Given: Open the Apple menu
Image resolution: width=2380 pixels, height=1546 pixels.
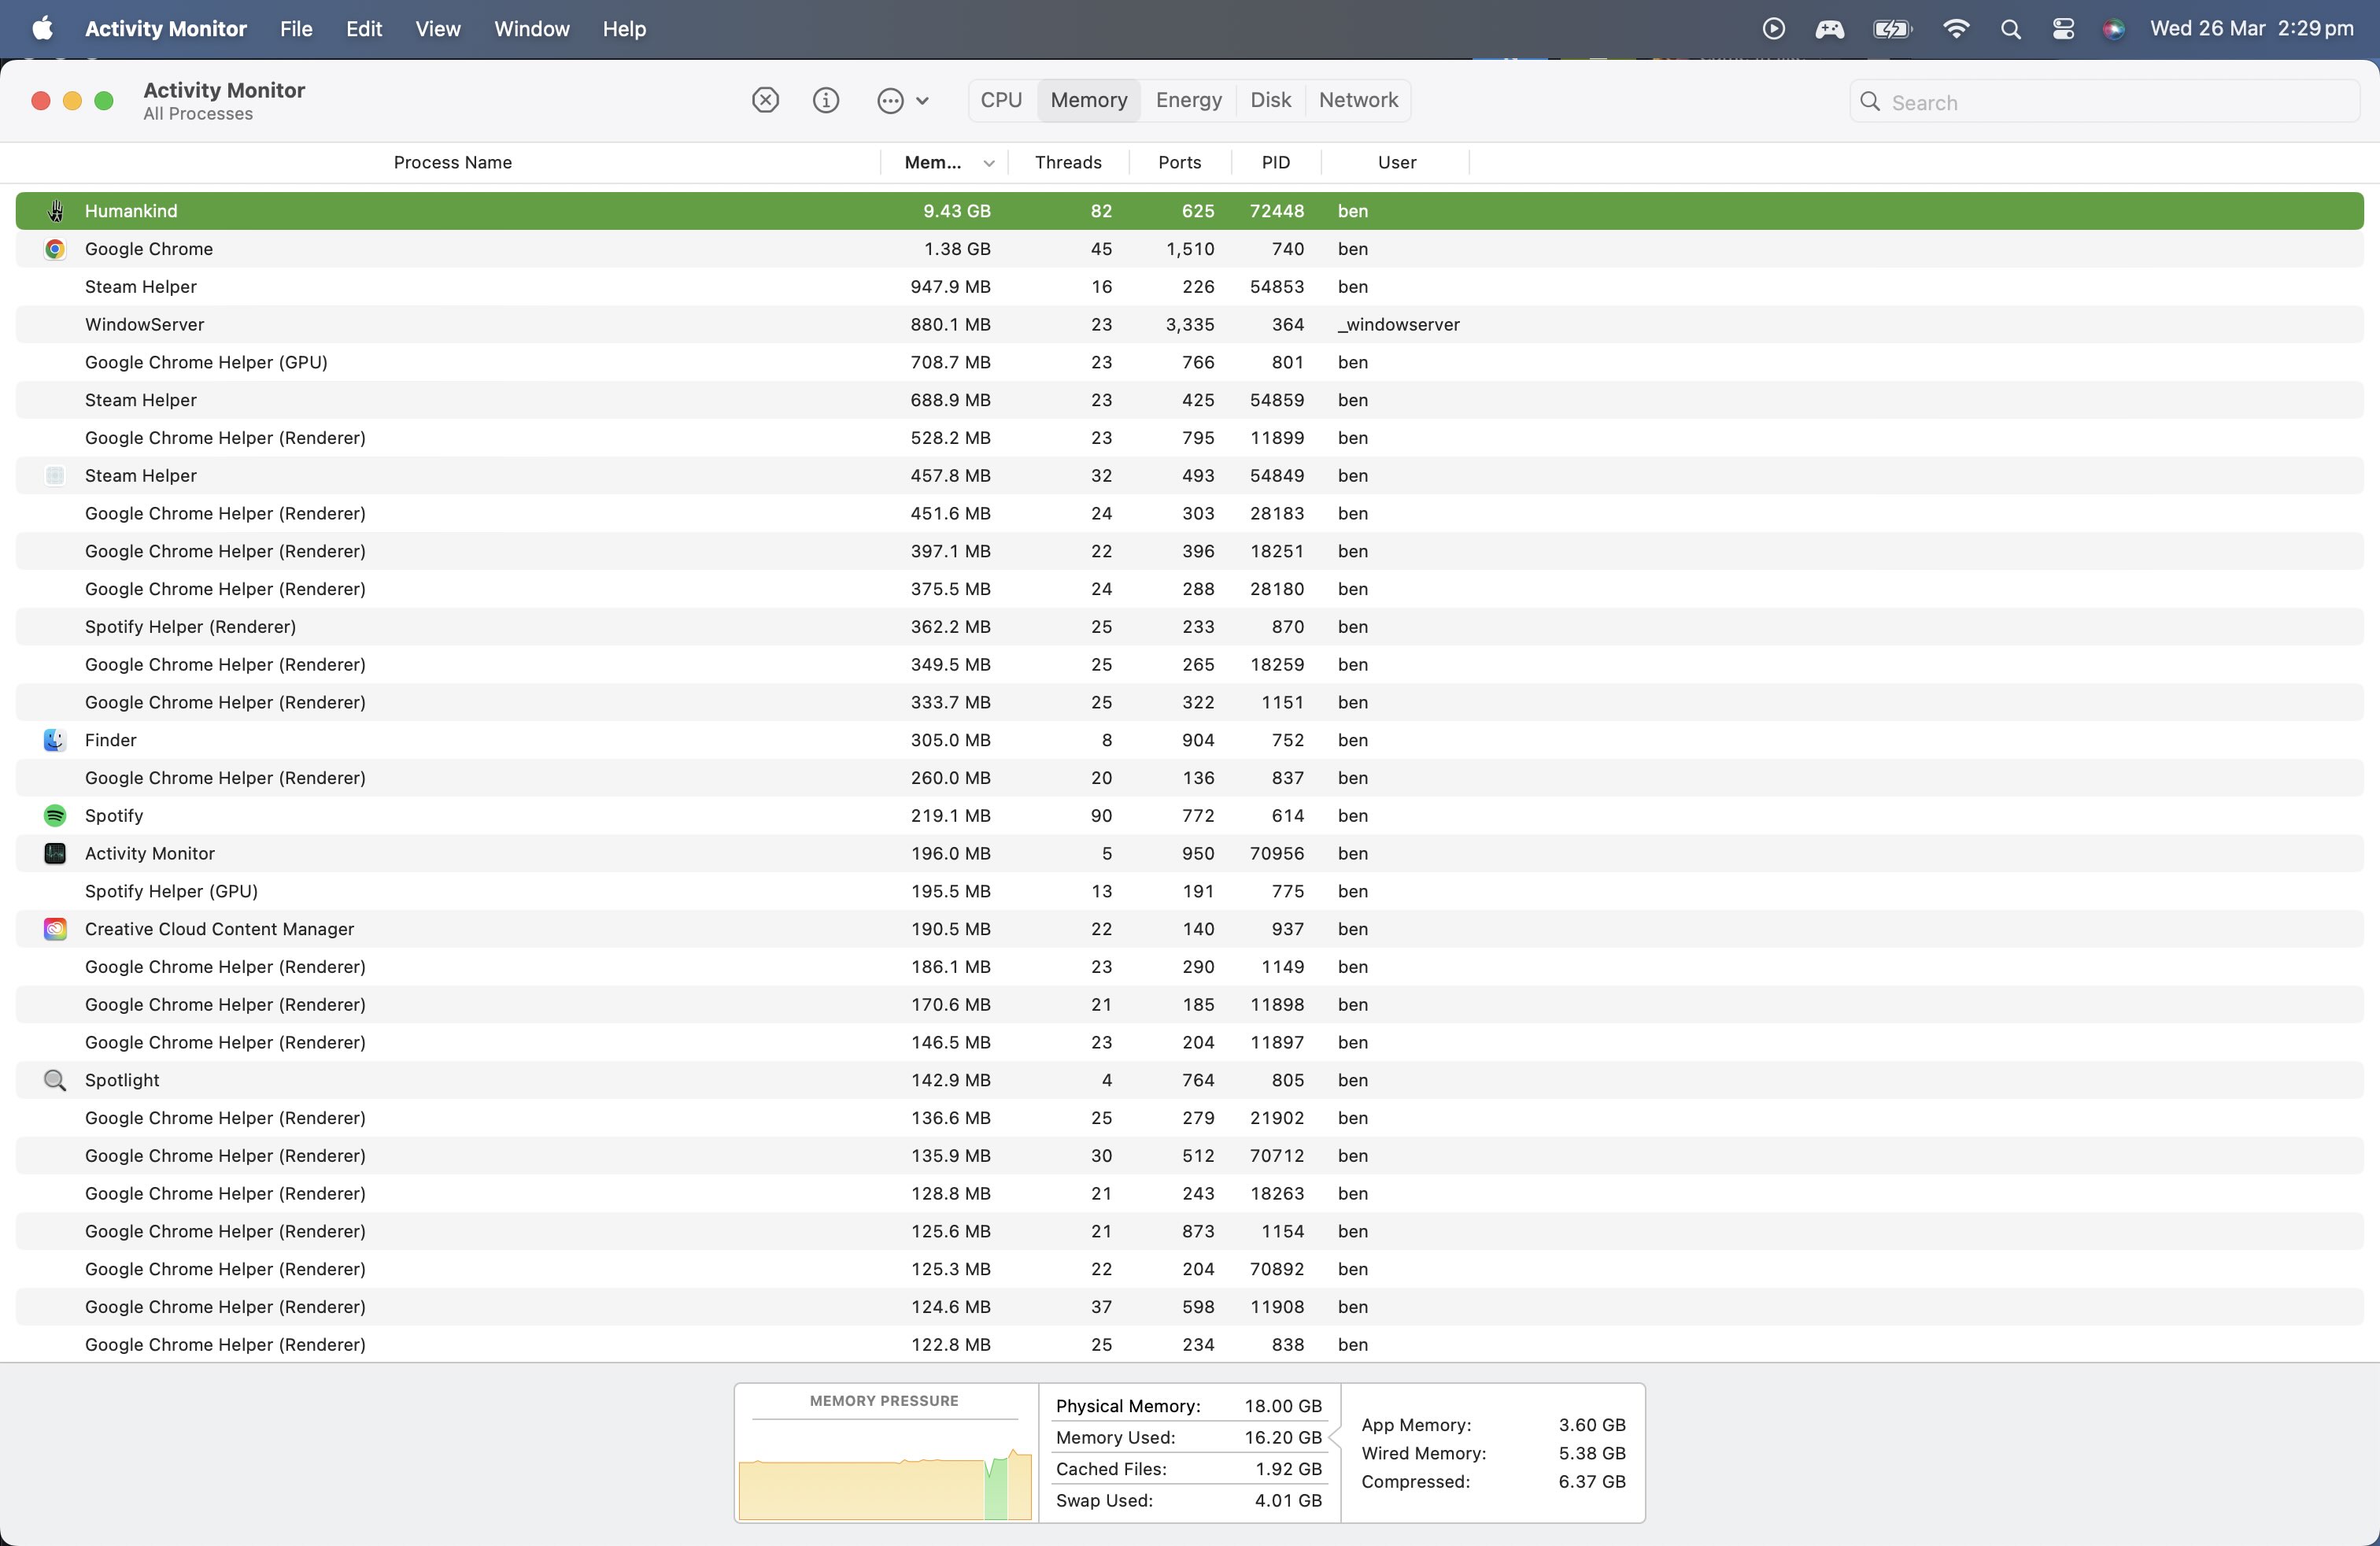Looking at the screenshot, I should 42,29.
